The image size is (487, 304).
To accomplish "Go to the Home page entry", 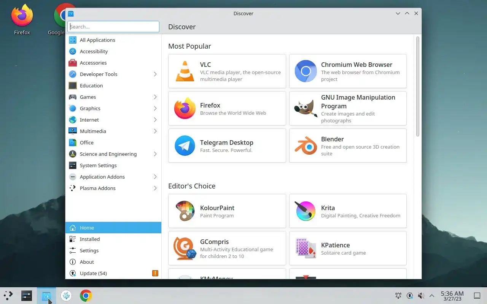I will click(113, 228).
